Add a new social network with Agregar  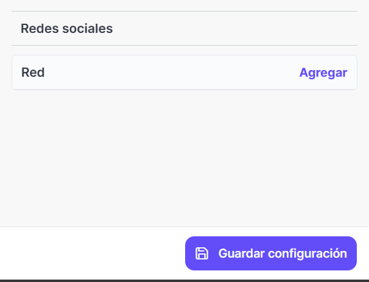tap(323, 72)
